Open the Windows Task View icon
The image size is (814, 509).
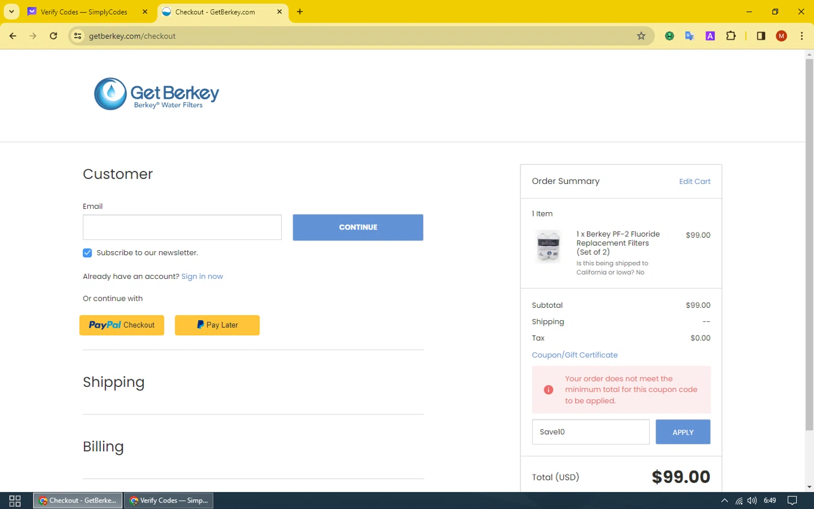(15, 500)
